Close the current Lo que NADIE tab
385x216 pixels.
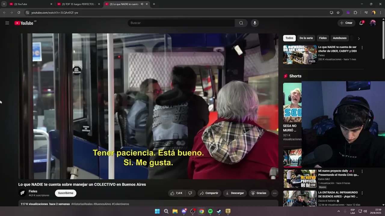click(x=147, y=4)
